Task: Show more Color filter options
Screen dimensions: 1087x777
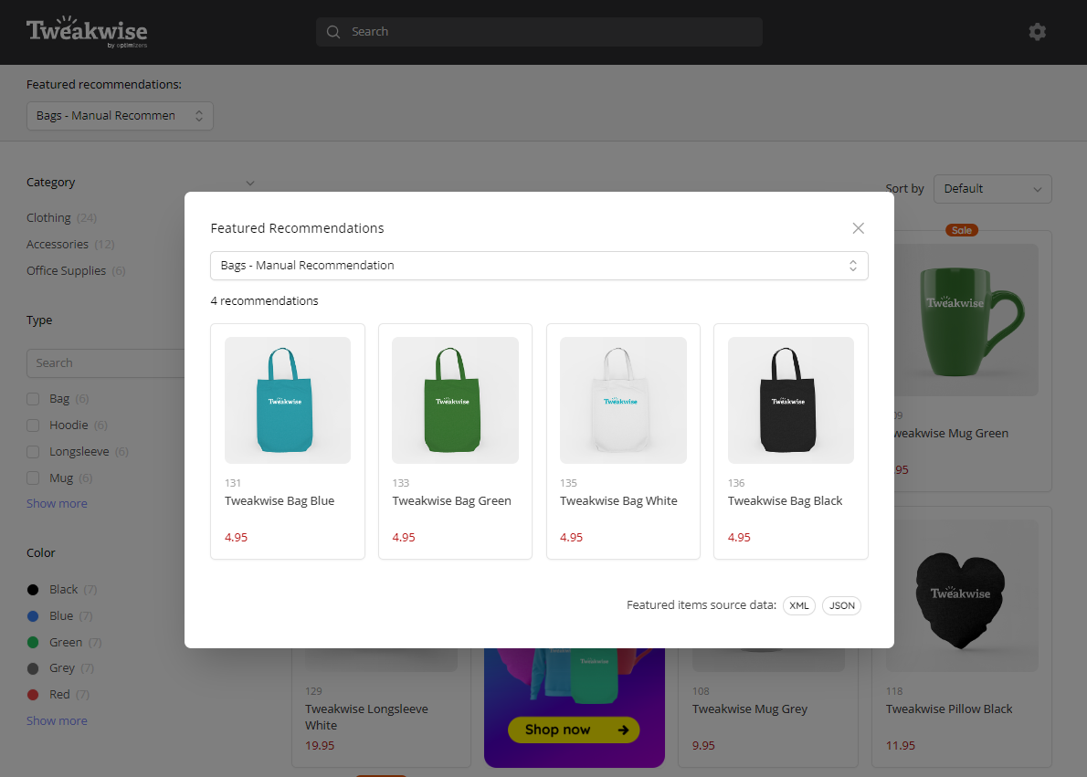Action: coord(57,721)
